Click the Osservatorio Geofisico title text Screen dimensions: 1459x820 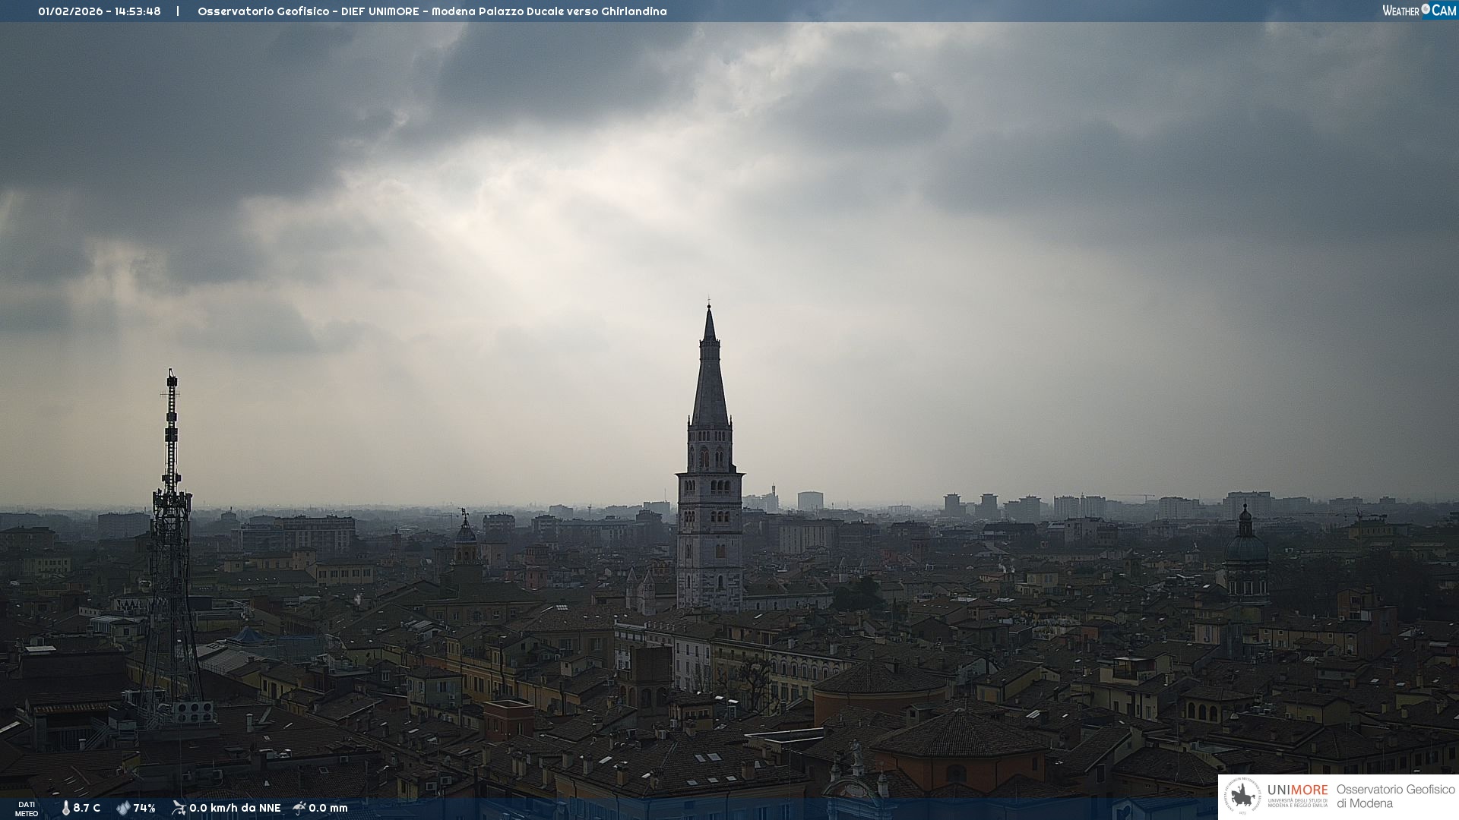click(263, 11)
